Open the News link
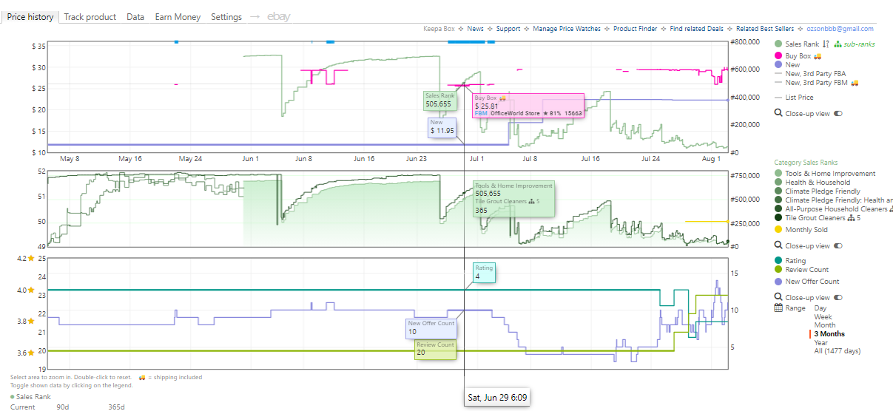 coord(475,29)
